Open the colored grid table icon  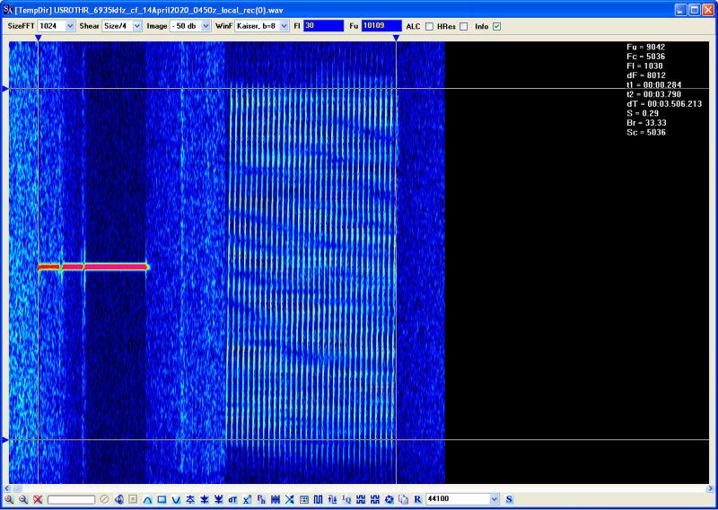[303, 499]
